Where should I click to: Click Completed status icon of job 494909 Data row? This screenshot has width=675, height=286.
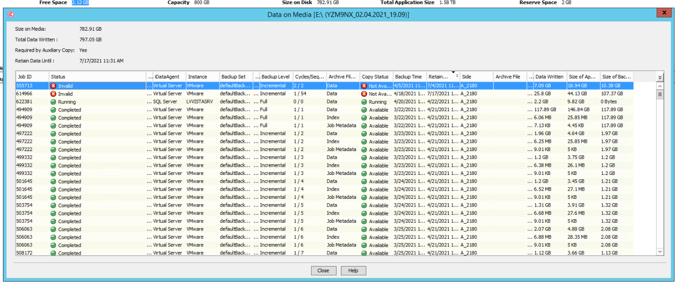pyautogui.click(x=54, y=110)
